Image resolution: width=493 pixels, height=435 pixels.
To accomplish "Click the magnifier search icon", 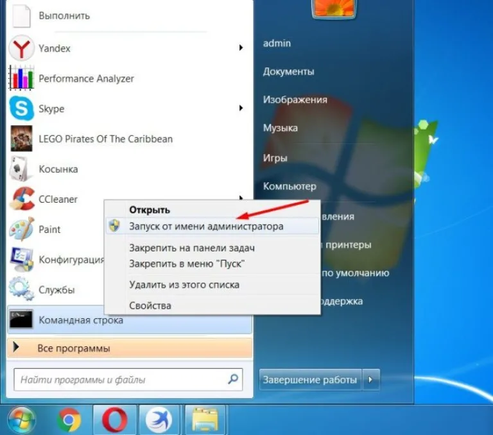I will pyautogui.click(x=233, y=379).
